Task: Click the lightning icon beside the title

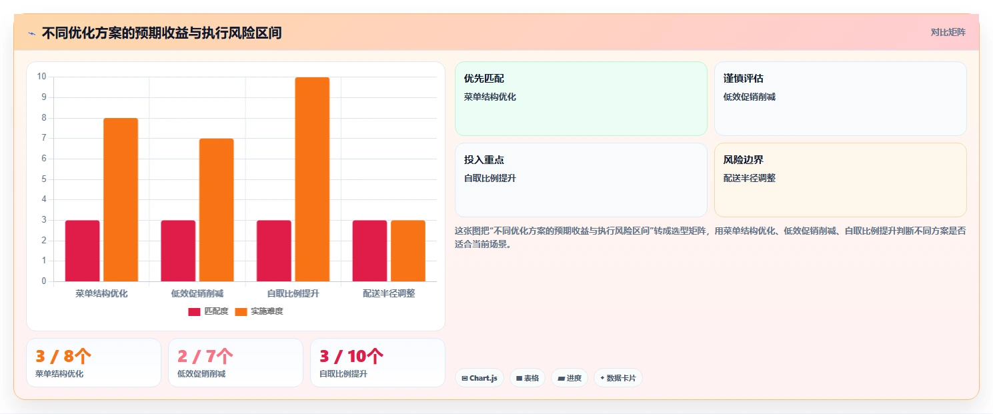Action: [x=31, y=33]
